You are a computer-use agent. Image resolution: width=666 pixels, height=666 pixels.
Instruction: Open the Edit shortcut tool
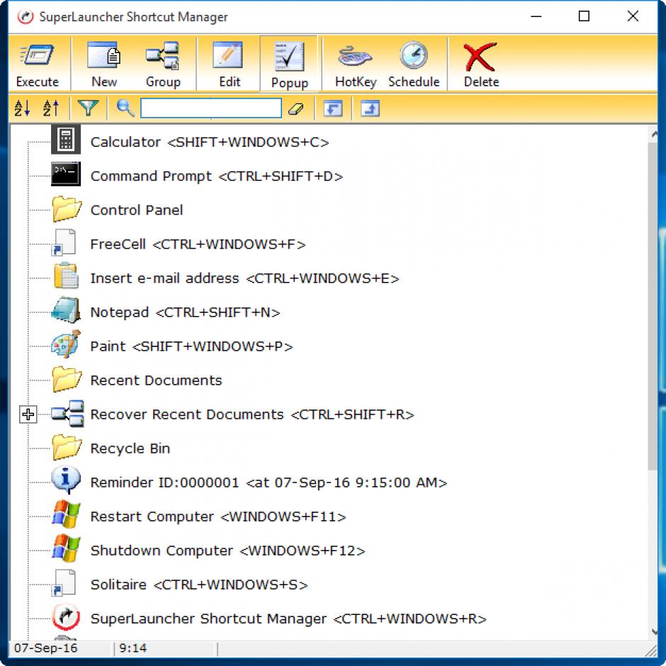[230, 64]
